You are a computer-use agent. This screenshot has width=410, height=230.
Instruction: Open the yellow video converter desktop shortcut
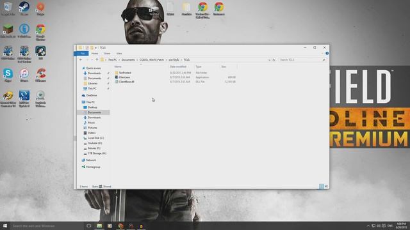point(8,99)
